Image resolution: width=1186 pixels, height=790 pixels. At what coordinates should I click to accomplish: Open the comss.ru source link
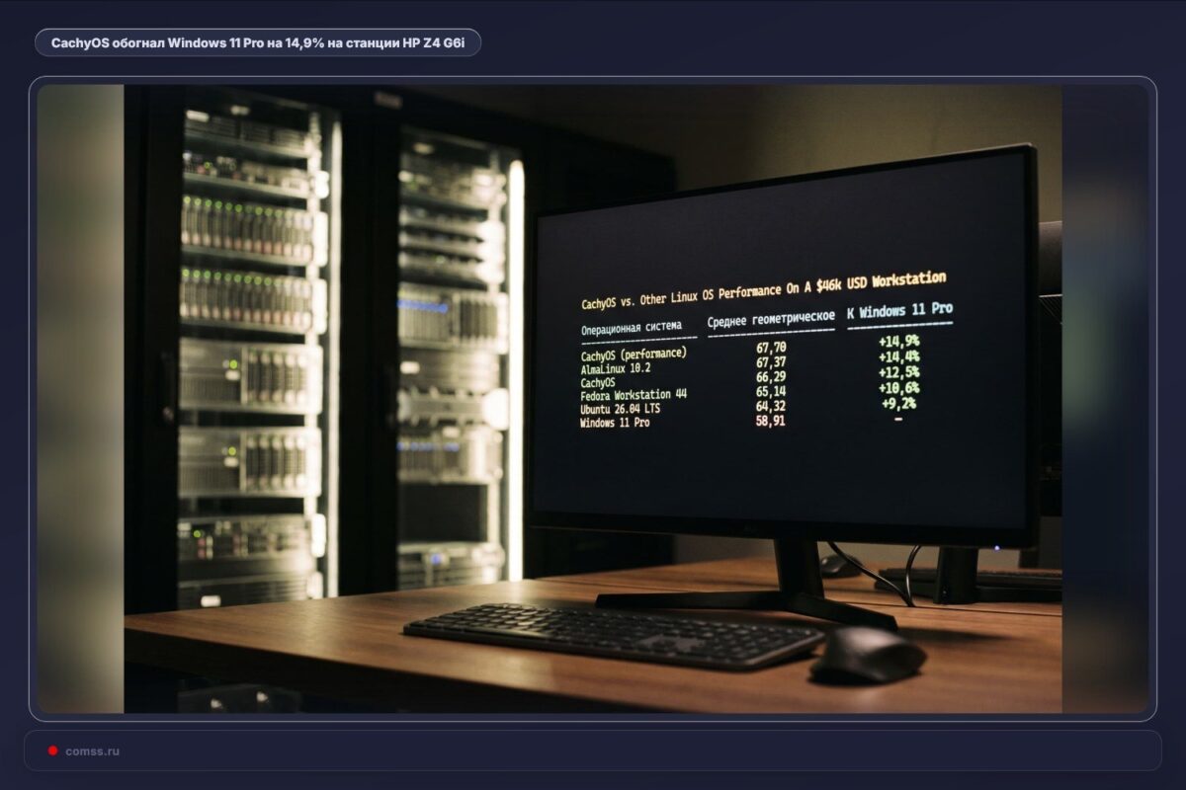pos(93,751)
